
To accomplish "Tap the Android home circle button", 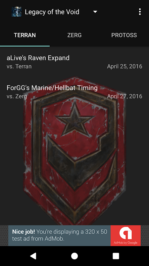I will pyautogui.click(x=74, y=256).
